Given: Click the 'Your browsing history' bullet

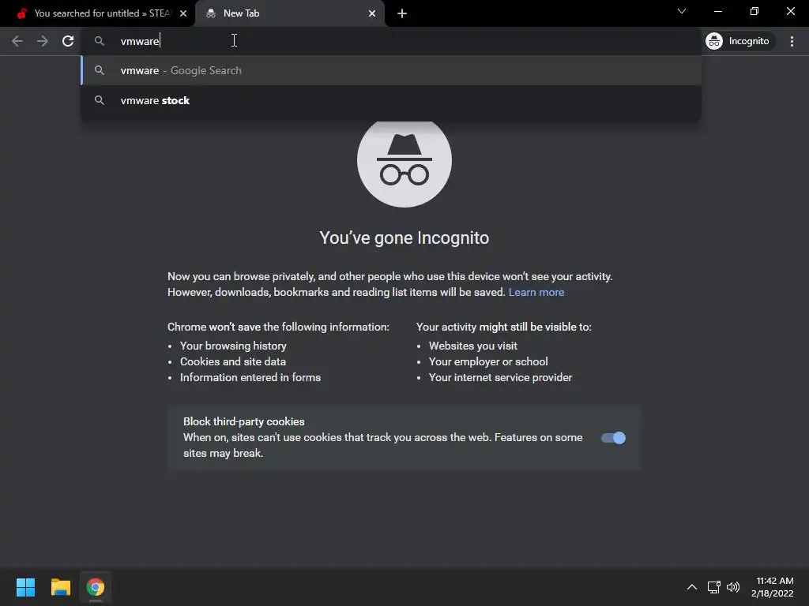Looking at the screenshot, I should [233, 346].
